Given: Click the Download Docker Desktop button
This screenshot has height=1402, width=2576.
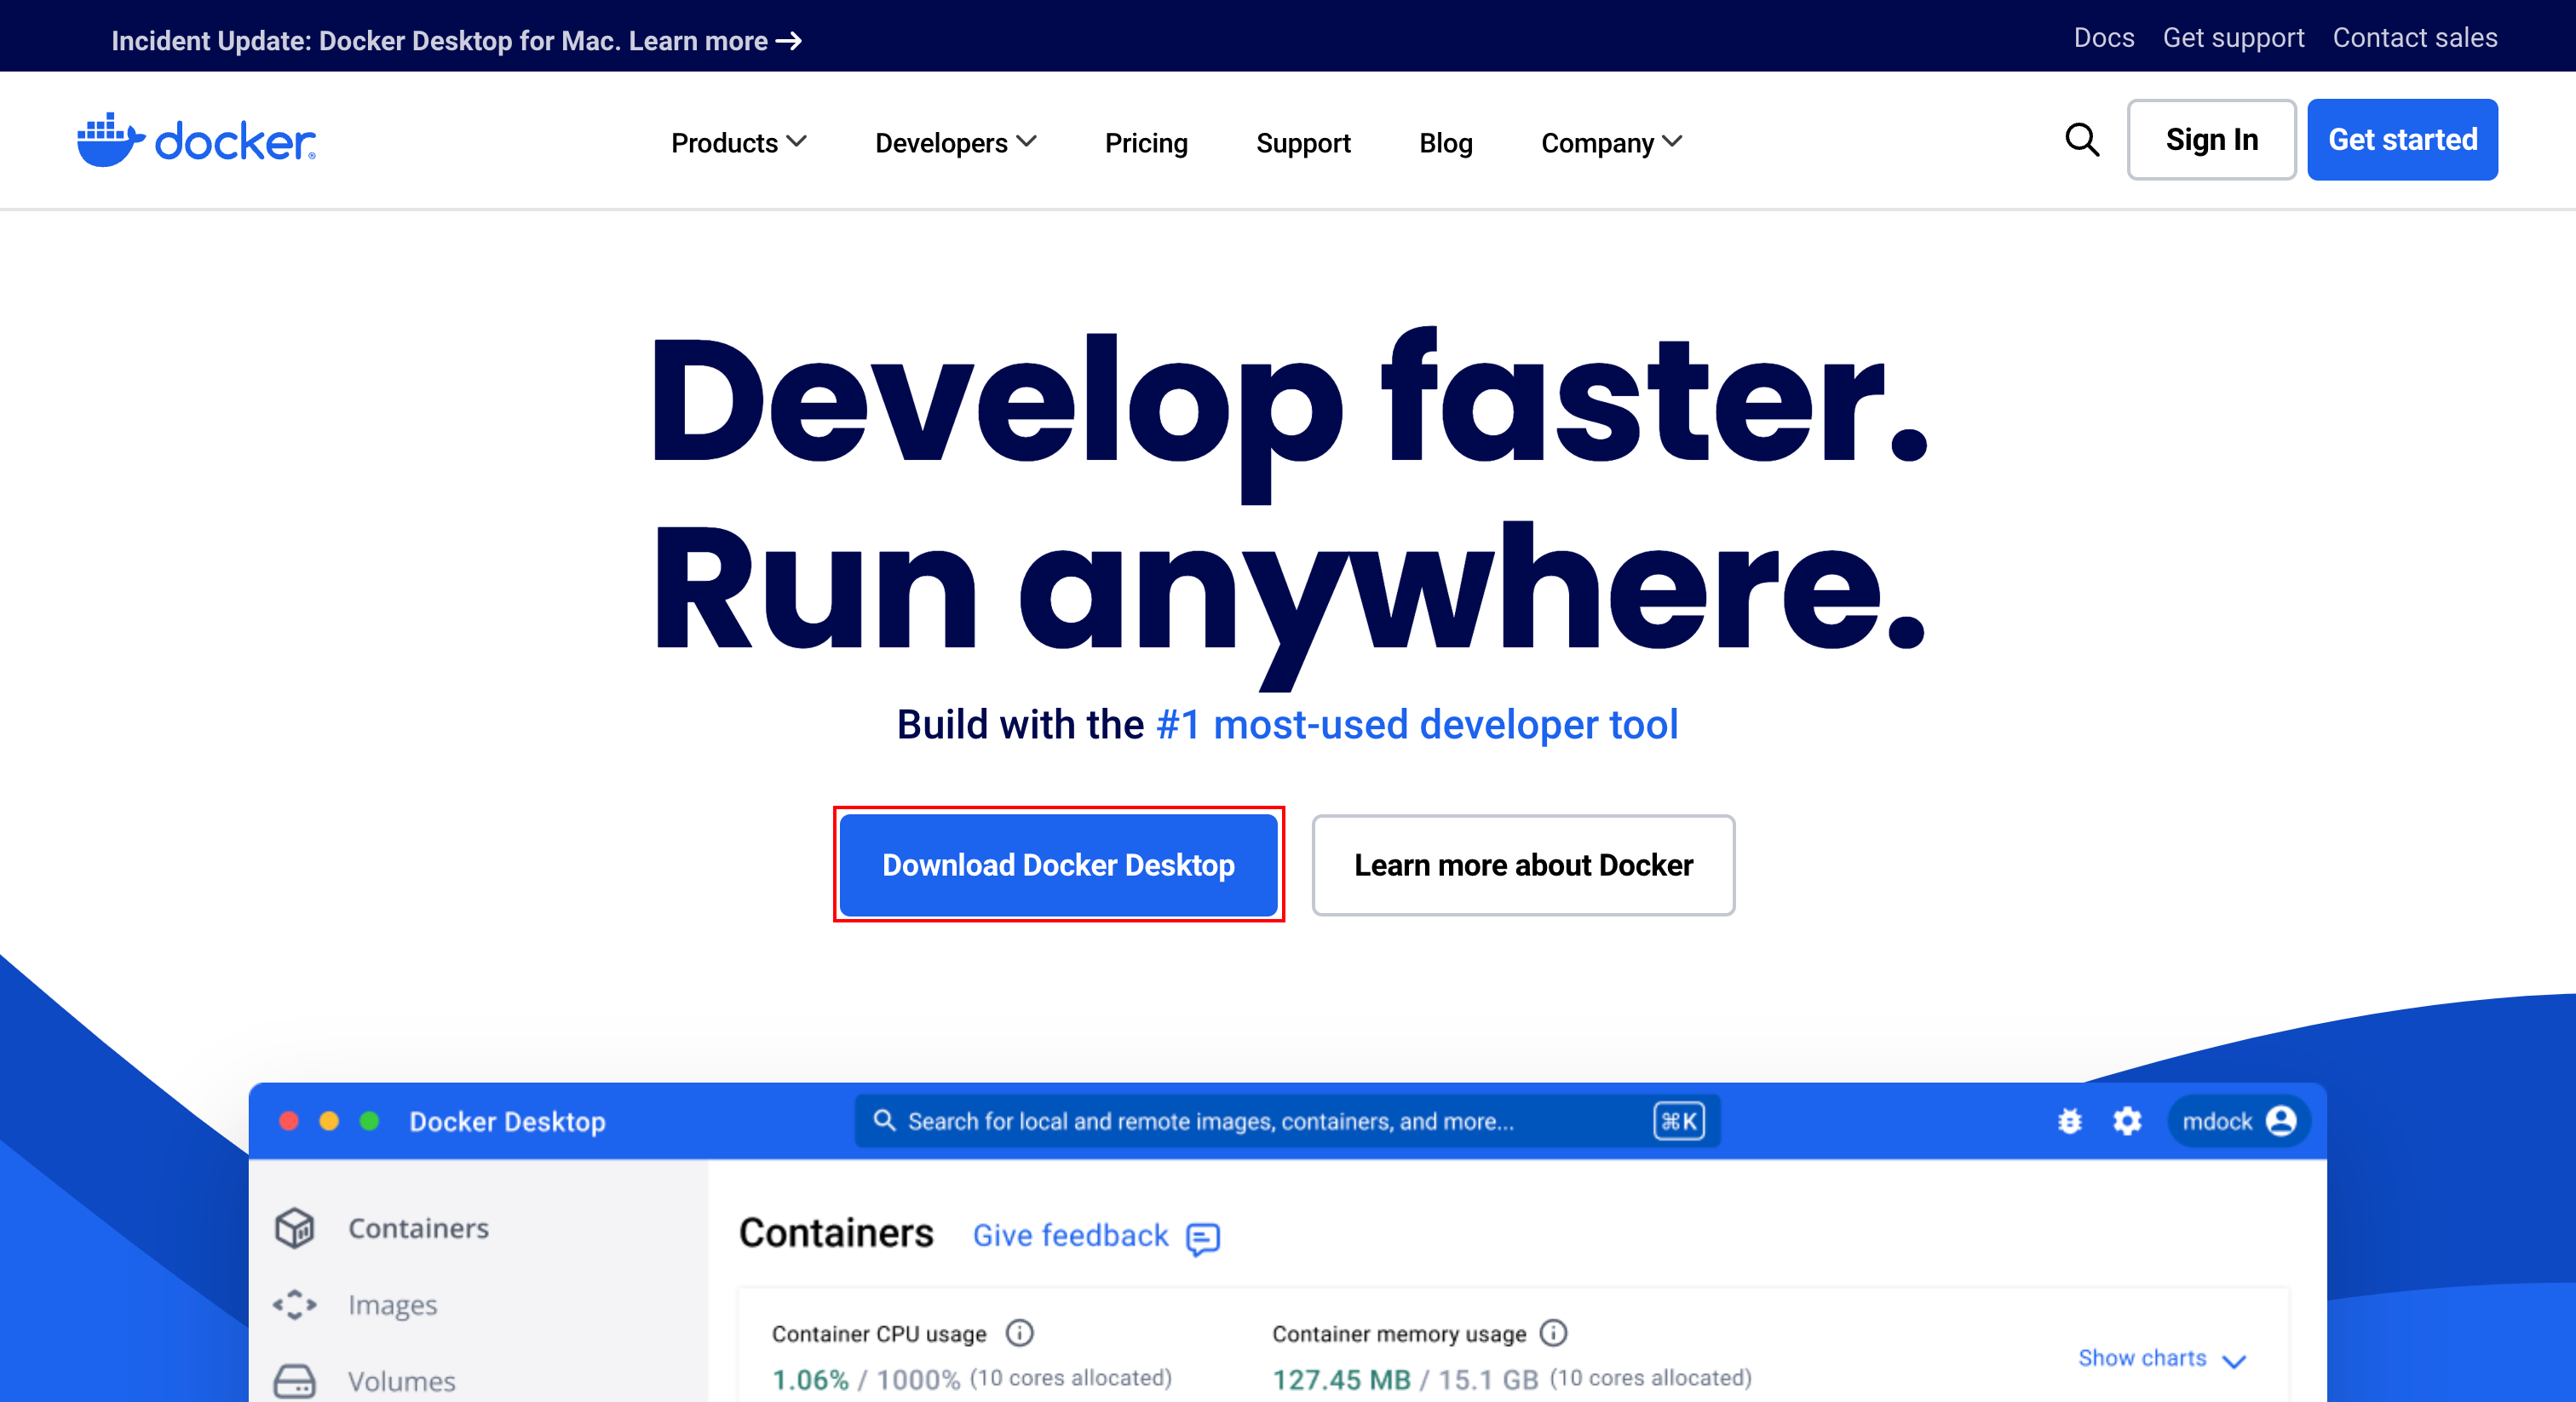Looking at the screenshot, I should coord(1058,865).
